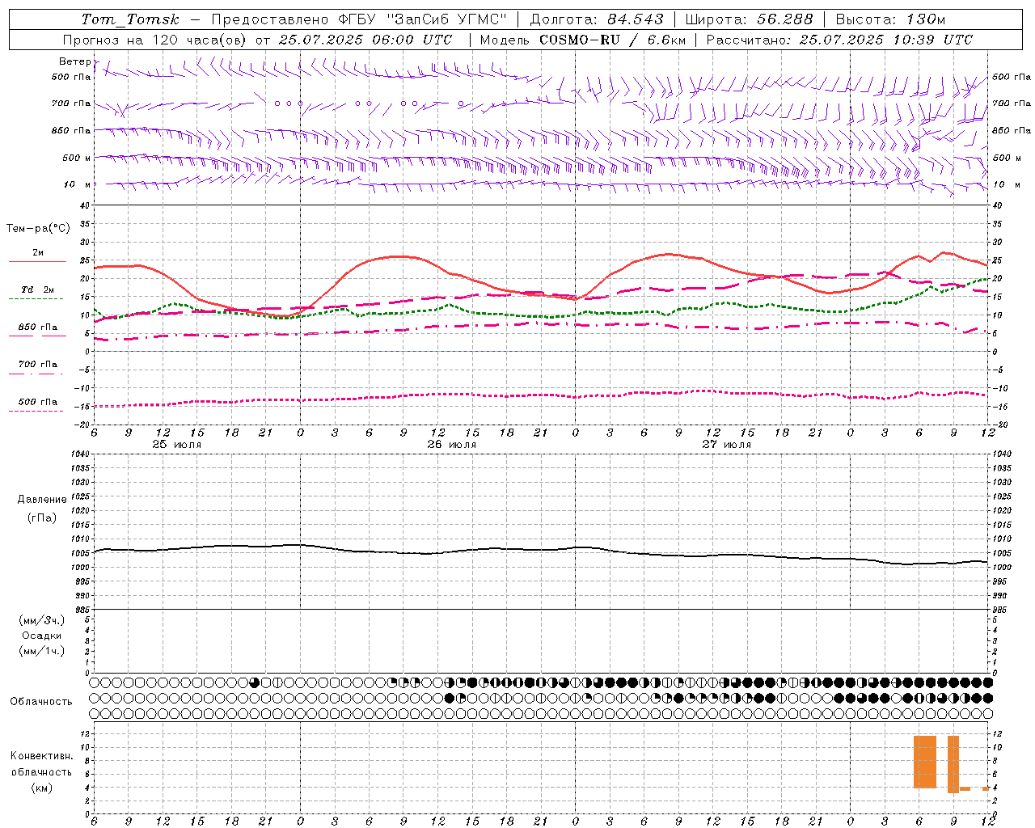Click the "25 июля" date label
The height and width of the screenshot is (828, 1035).
tap(177, 445)
